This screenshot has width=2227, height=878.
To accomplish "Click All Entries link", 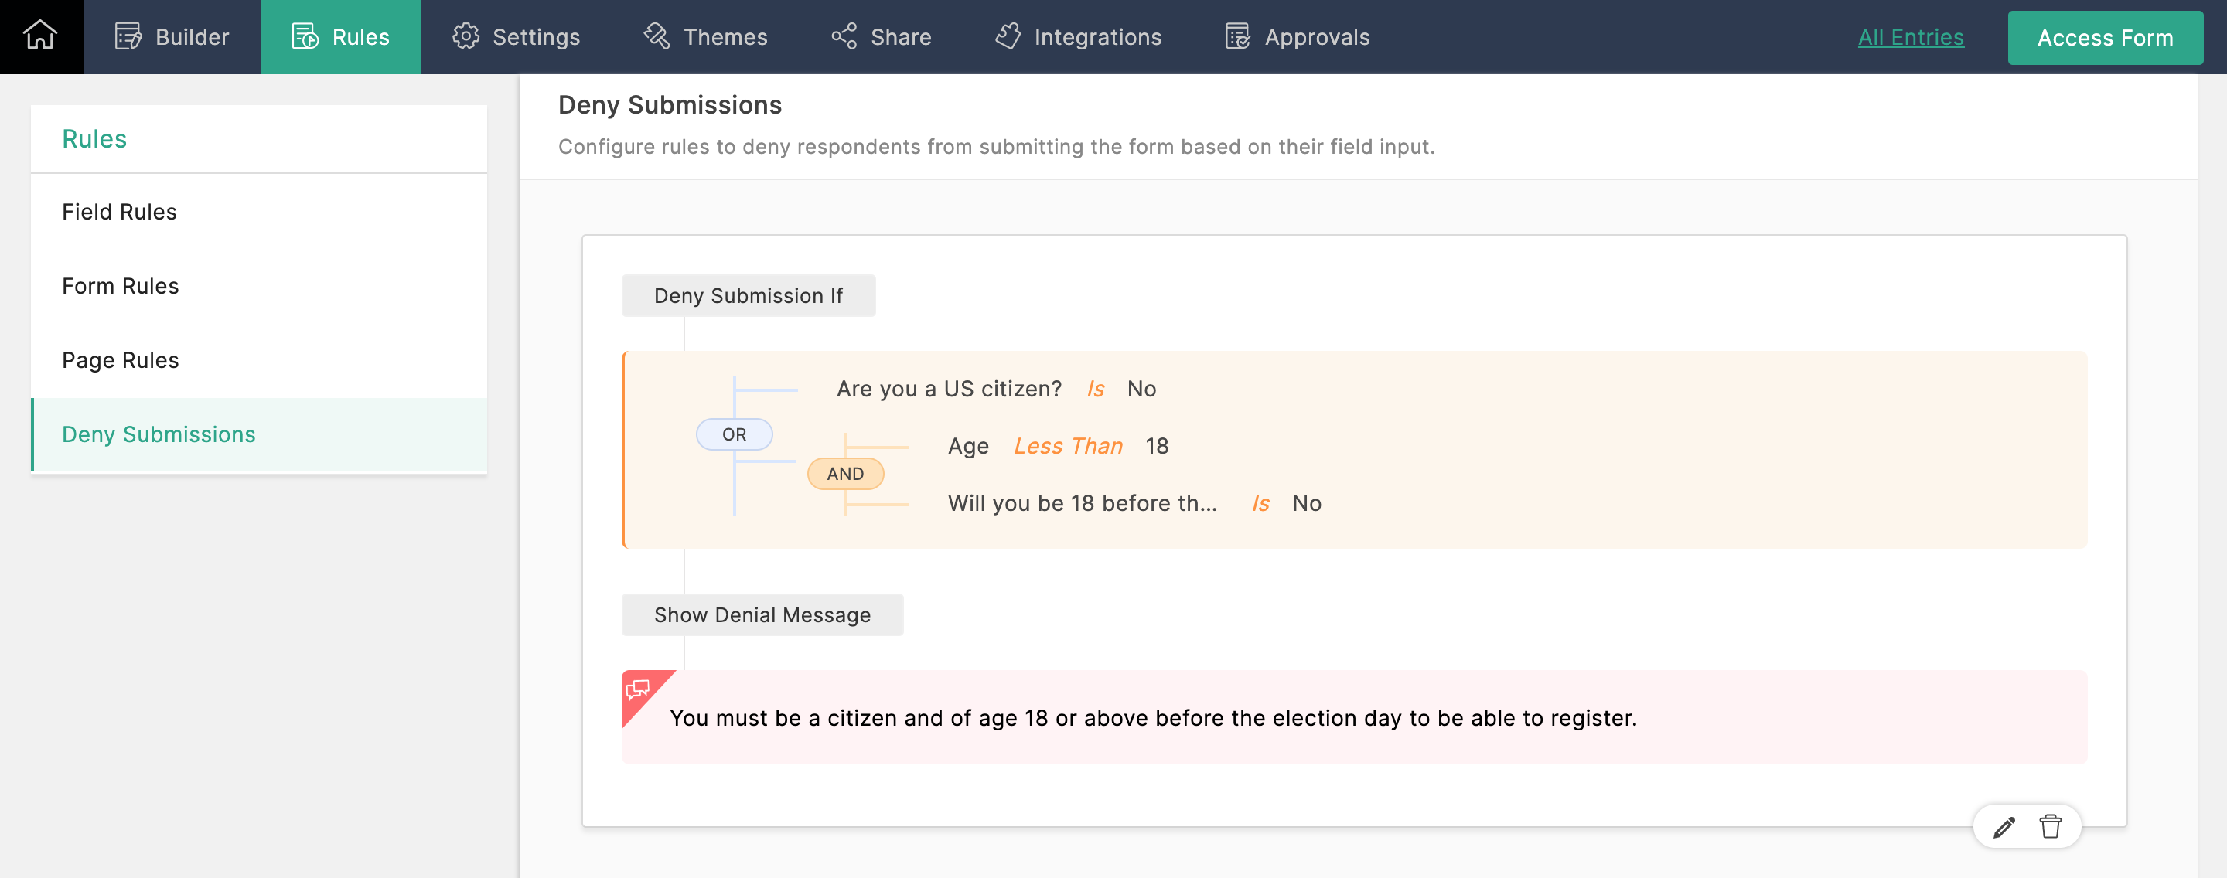I will [x=1910, y=36].
